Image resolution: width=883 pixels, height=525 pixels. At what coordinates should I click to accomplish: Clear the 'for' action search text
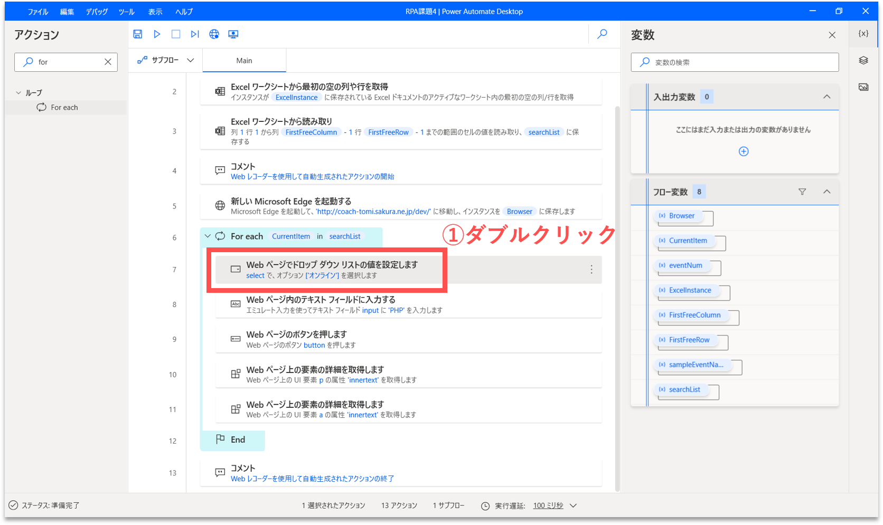point(108,62)
